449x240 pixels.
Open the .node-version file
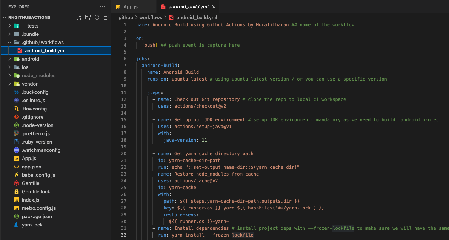(x=56, y=125)
